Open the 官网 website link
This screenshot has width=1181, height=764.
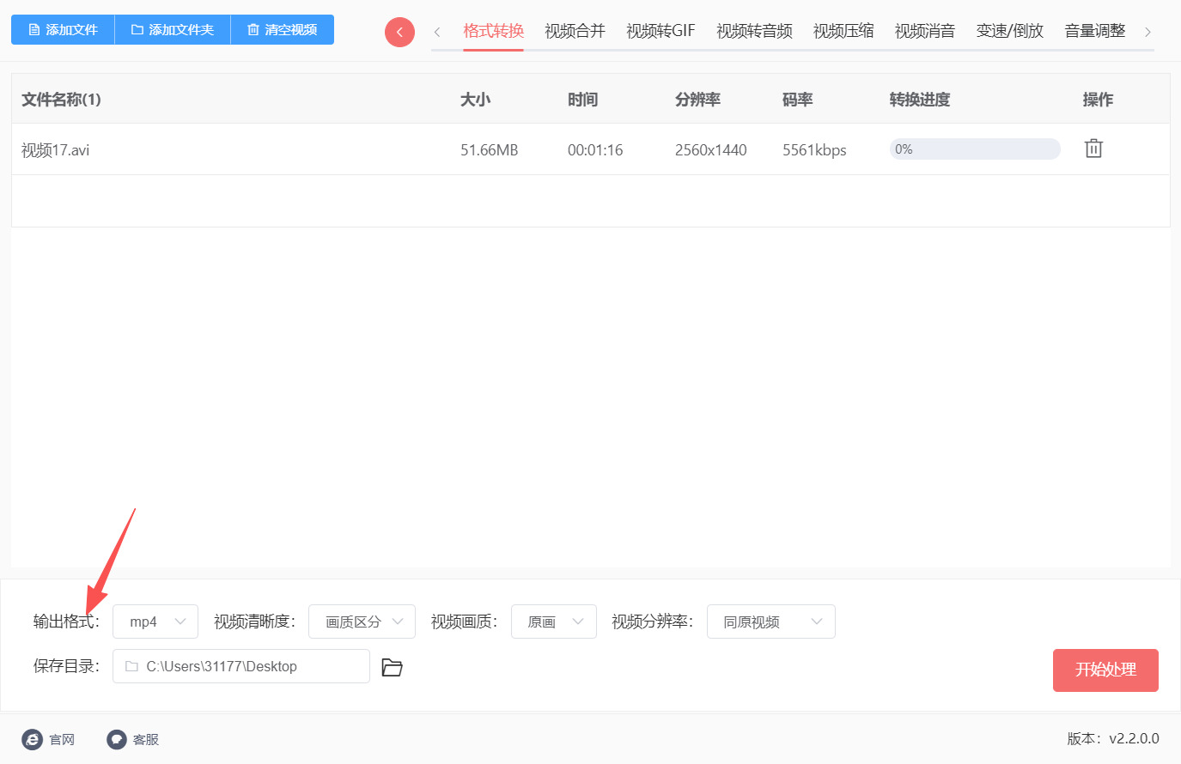pos(49,739)
